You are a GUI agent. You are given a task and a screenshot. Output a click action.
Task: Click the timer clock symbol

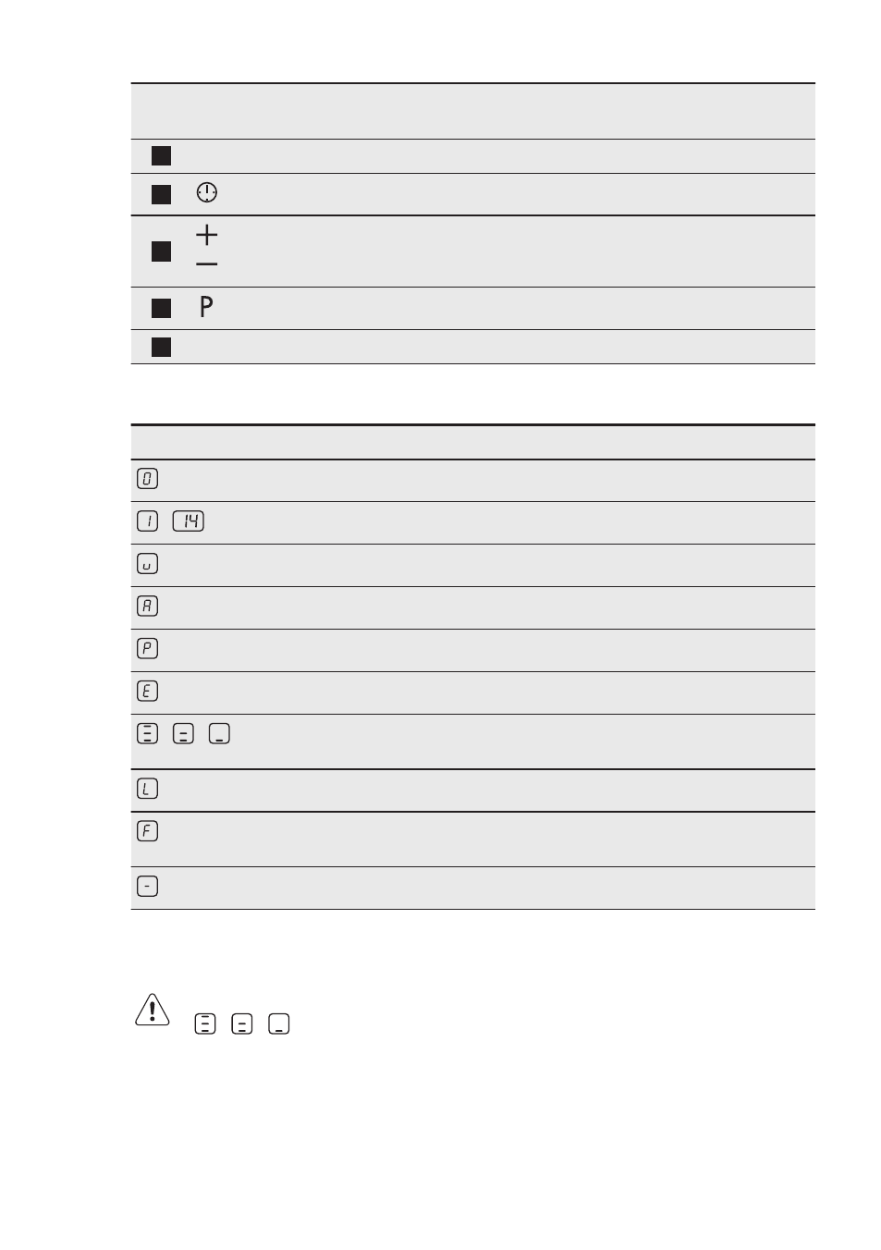click(x=207, y=192)
